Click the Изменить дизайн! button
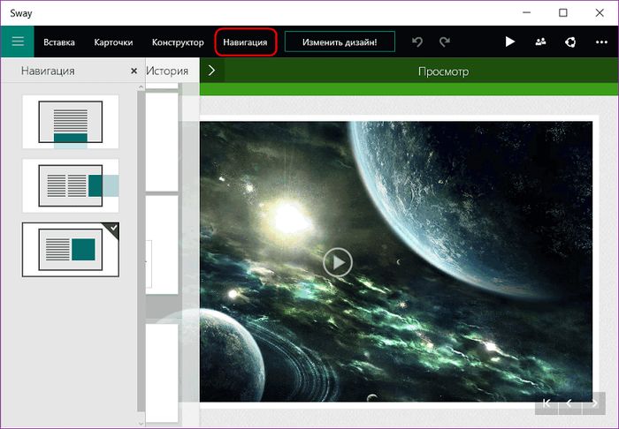The image size is (619, 429). (x=340, y=42)
